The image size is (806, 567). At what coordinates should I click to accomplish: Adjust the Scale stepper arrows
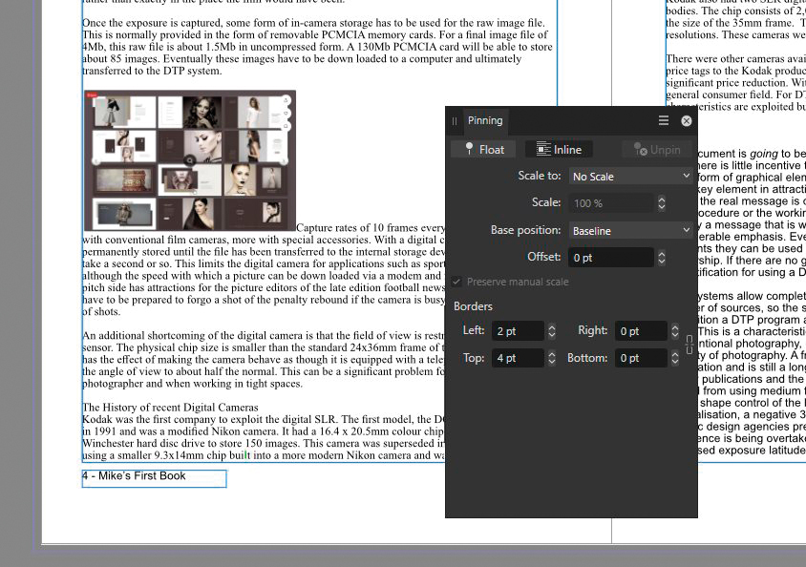pos(662,203)
